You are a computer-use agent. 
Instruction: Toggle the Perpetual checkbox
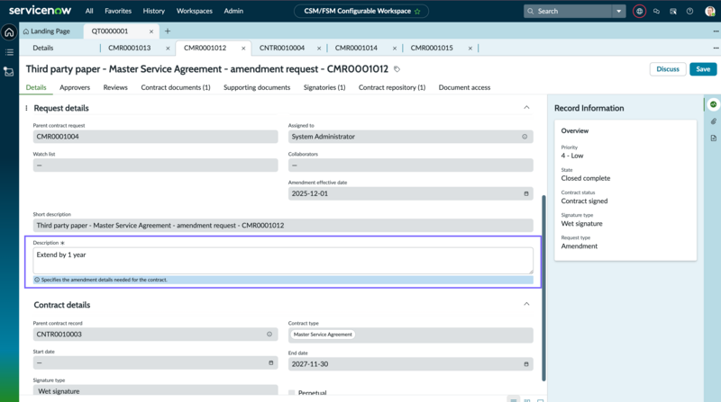tap(291, 393)
